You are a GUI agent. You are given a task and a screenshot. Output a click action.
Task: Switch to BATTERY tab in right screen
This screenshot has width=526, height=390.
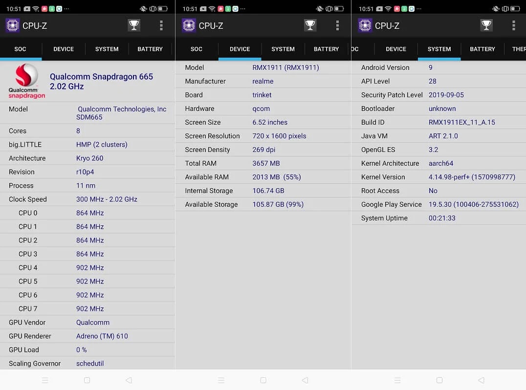[x=482, y=49]
